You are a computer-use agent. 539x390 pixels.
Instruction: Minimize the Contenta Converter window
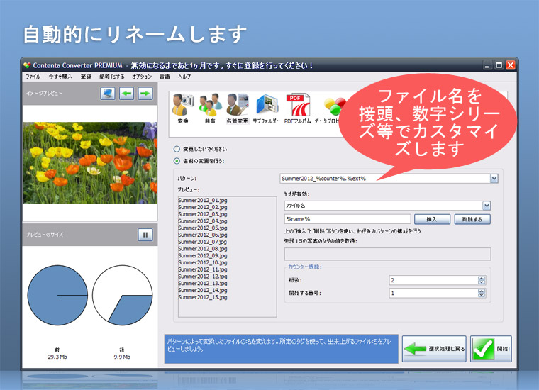(487, 65)
